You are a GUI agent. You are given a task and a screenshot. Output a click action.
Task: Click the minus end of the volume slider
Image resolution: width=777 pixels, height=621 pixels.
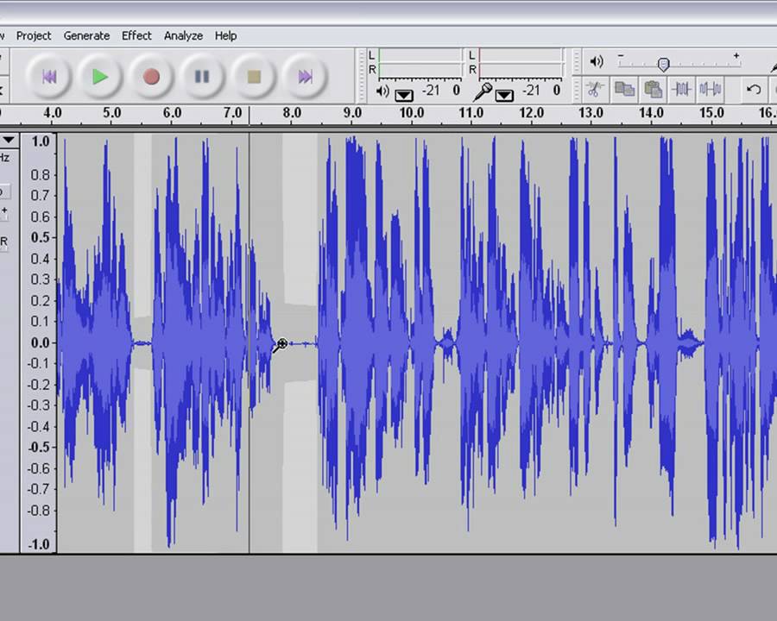[622, 55]
